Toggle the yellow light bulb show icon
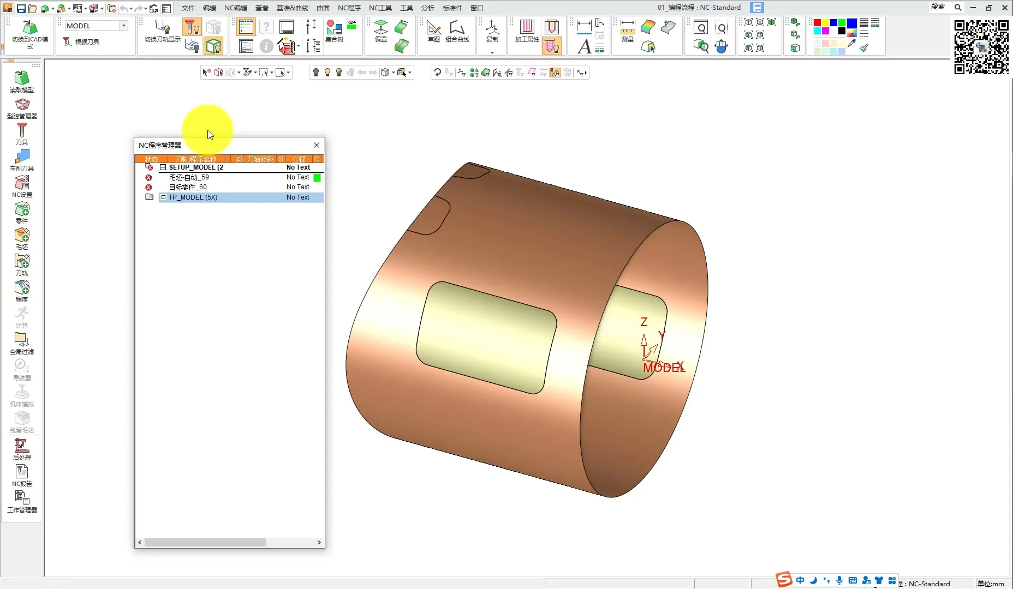The width and height of the screenshot is (1013, 589). click(327, 73)
